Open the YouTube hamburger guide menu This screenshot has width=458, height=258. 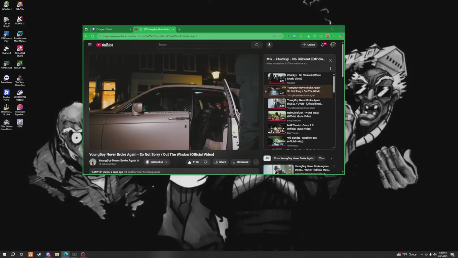(x=90, y=45)
